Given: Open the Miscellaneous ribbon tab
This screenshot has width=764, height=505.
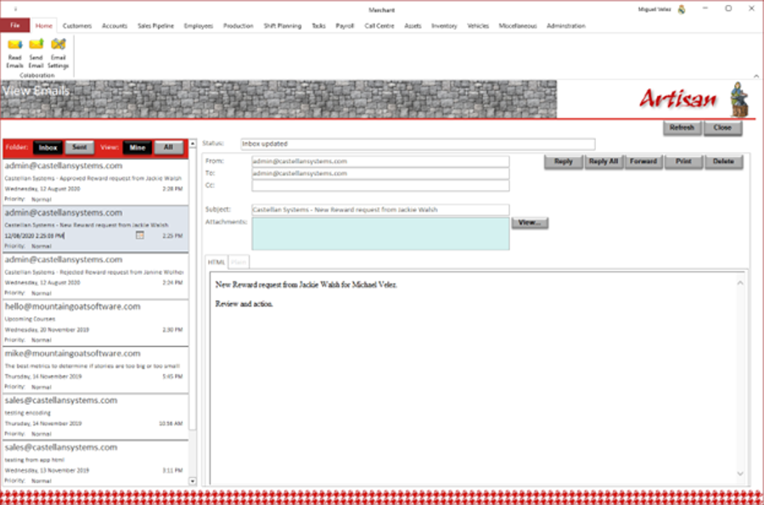Looking at the screenshot, I should tap(518, 25).
